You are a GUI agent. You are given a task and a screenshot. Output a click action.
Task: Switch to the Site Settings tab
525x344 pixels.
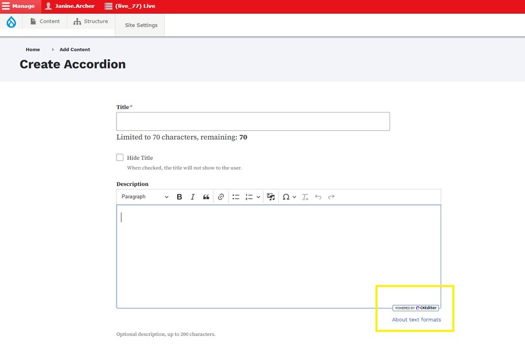141,25
